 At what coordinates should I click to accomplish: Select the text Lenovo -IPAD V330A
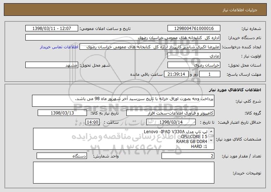[x=164, y=132]
